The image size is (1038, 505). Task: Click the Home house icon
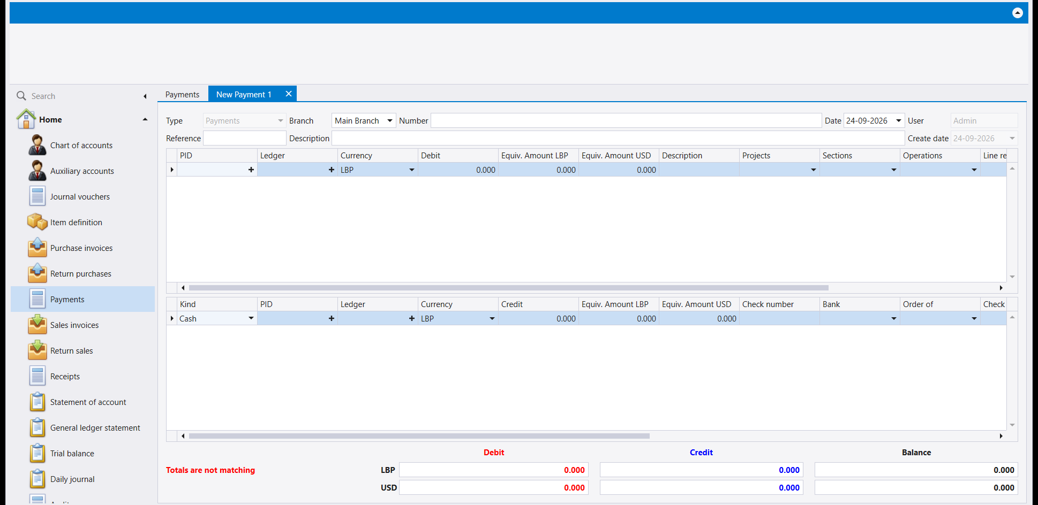click(26, 119)
